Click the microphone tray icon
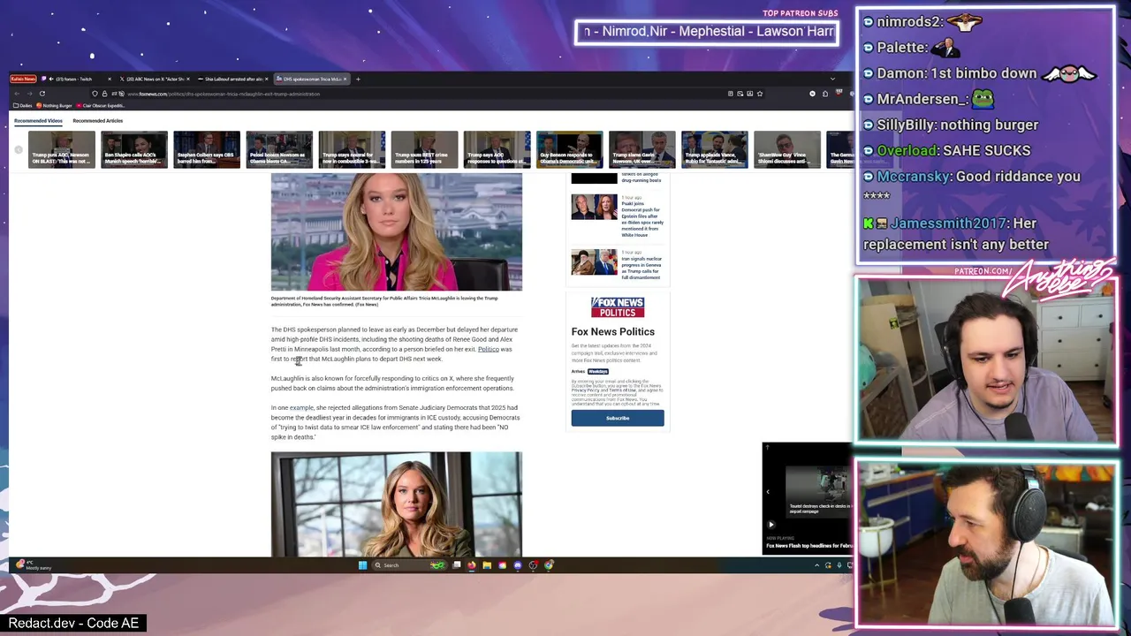Viewport: 1131px width, 636px height. point(839,565)
